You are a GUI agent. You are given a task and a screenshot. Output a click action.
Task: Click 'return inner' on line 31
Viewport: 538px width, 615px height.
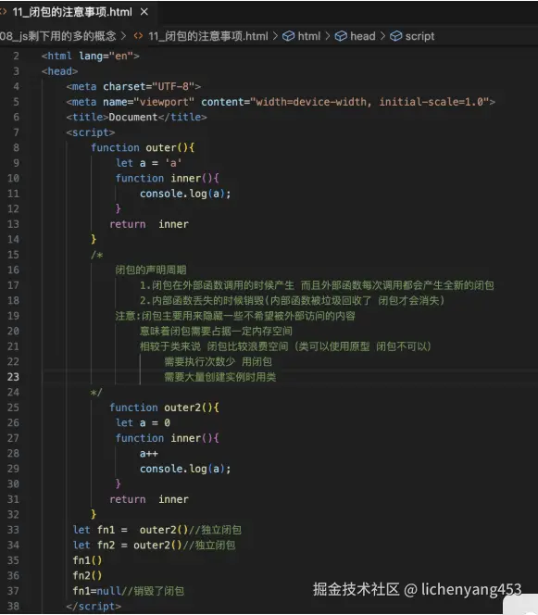pyautogui.click(x=149, y=499)
